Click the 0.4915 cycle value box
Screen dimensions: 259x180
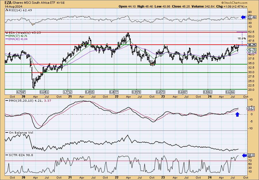click(90, 92)
